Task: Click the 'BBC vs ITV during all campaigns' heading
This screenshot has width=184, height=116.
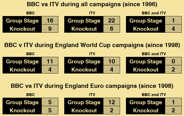Action: (92, 4)
